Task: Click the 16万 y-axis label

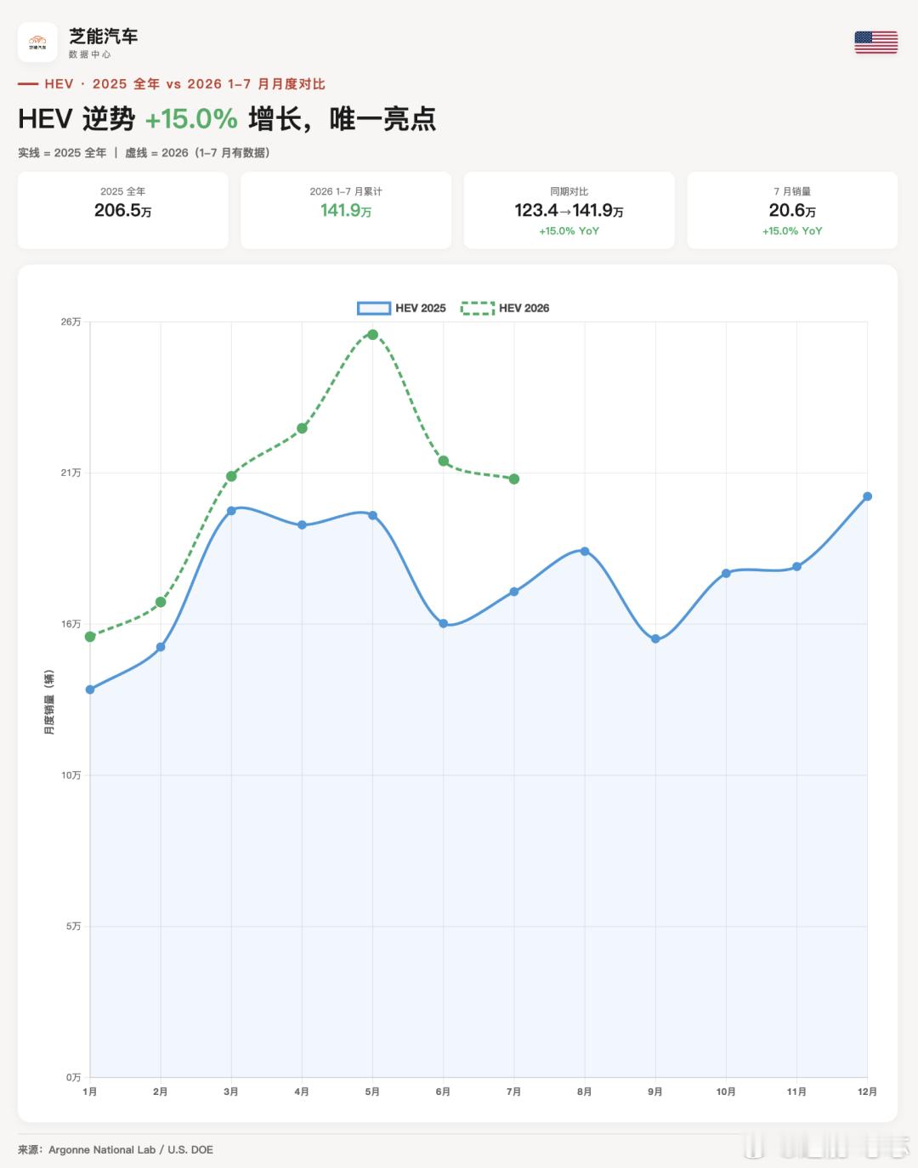Action: (x=71, y=624)
